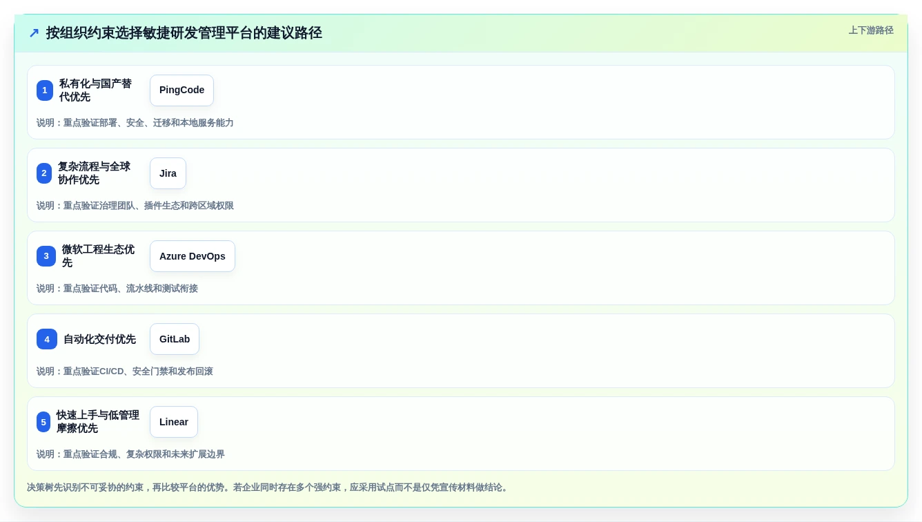Image resolution: width=922 pixels, height=522 pixels.
Task: Click the note about CI/CD、安全门禁和发布回滚
Action: point(125,371)
